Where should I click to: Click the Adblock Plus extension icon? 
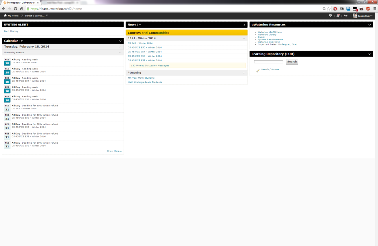(x=368, y=8)
